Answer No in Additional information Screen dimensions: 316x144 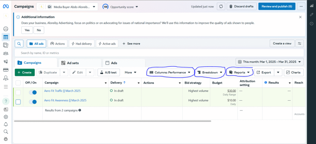pyautogui.click(x=39, y=30)
